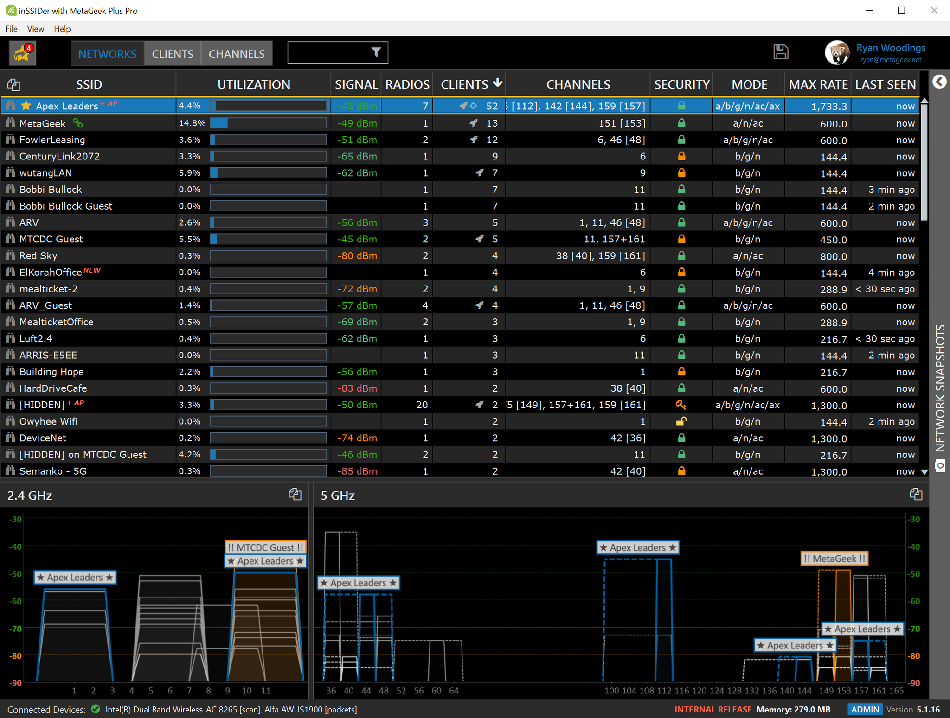Click the wutangLAN utilization bar
950x718 pixels.
[x=268, y=173]
